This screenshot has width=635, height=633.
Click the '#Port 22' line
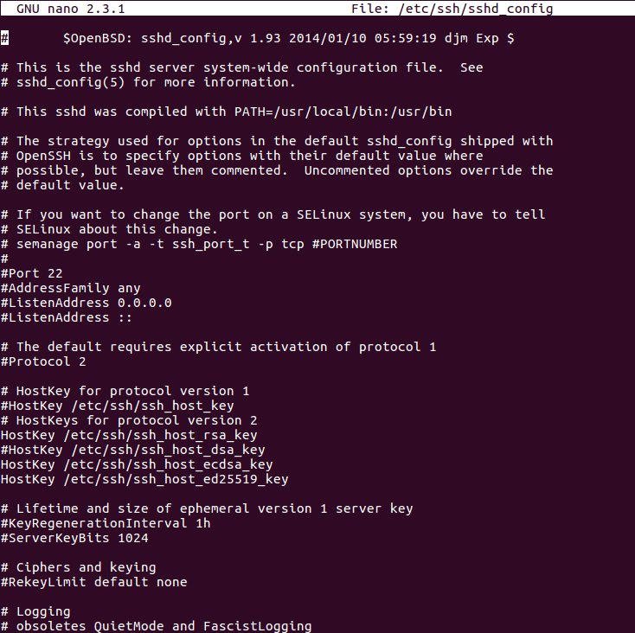point(31,273)
